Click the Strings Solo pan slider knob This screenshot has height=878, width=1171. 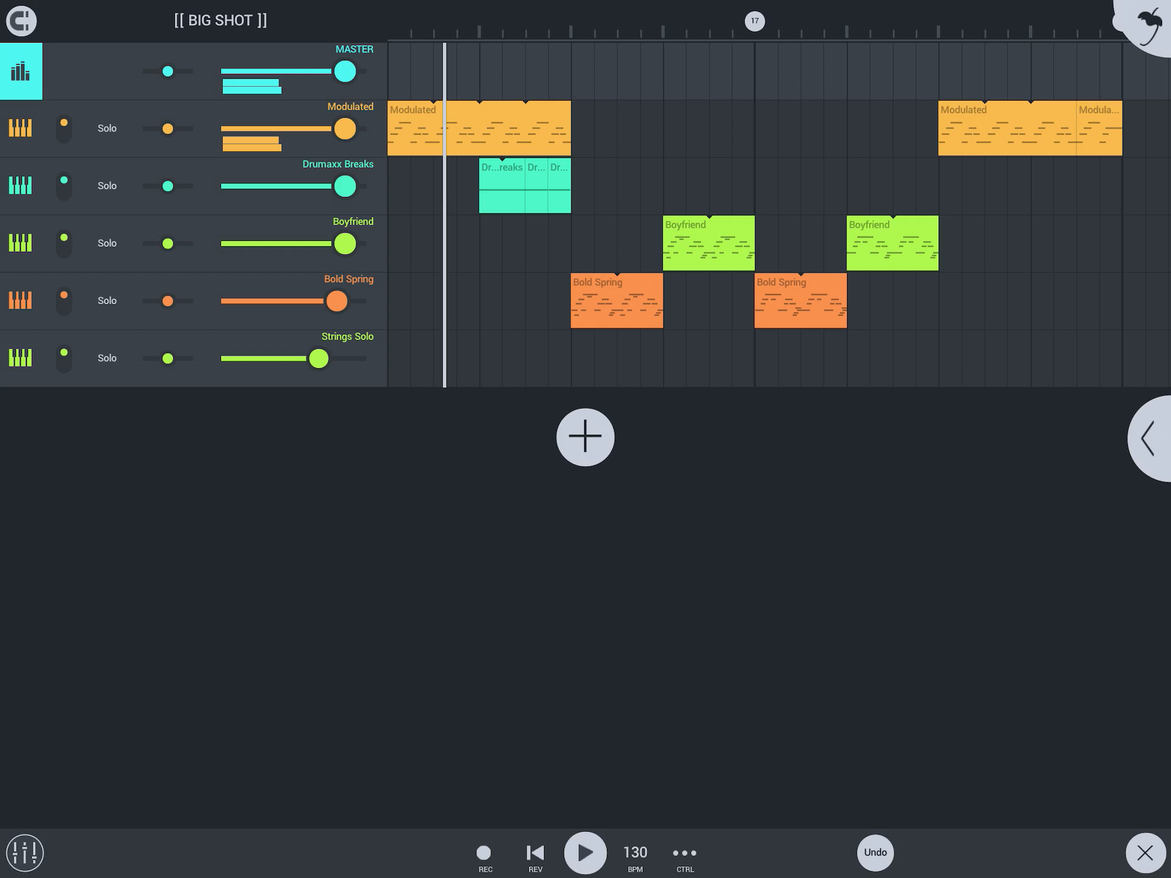pyautogui.click(x=168, y=358)
